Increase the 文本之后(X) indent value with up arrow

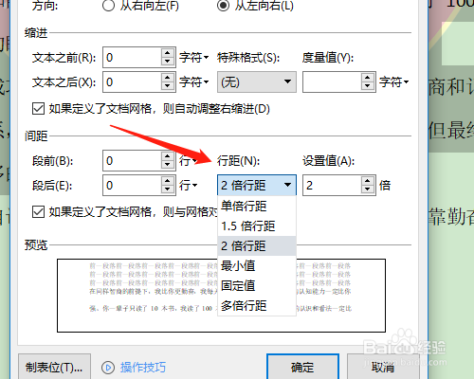[168, 77]
